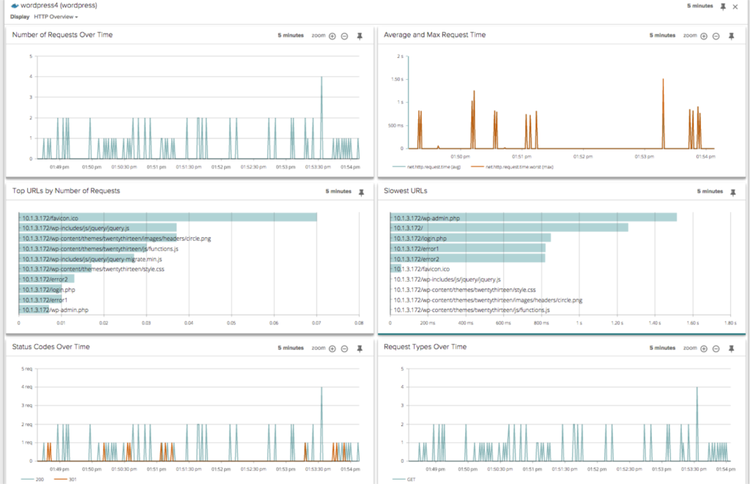The width and height of the screenshot is (750, 484).
Task: Close the wordpress4 panel with the X
Action: (x=735, y=7)
